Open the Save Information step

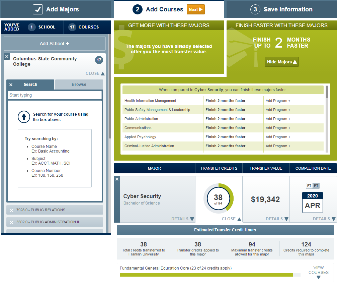coord(281,9)
